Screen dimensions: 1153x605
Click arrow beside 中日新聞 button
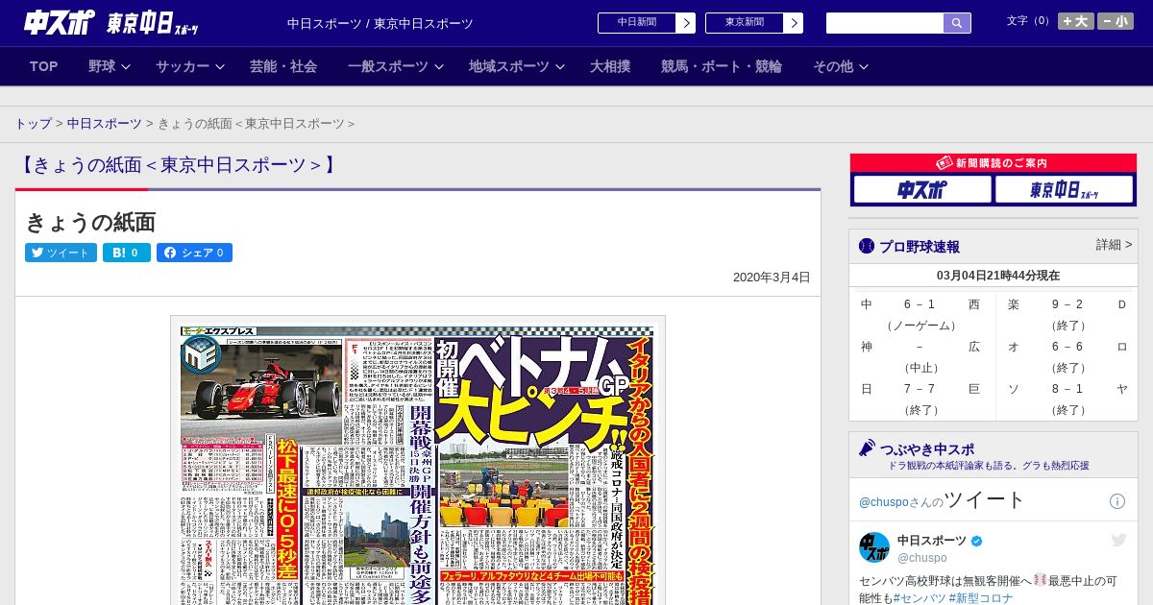coord(685,23)
